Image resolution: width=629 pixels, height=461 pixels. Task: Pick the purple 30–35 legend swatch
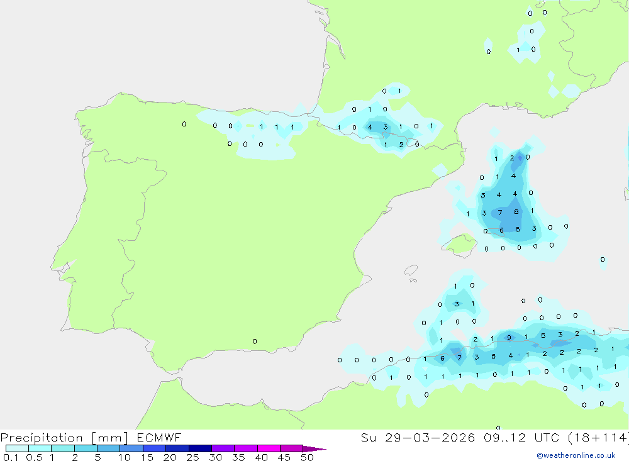(223, 448)
